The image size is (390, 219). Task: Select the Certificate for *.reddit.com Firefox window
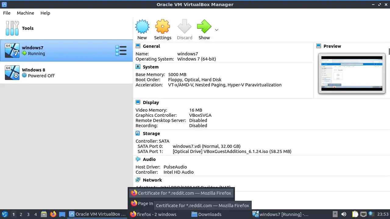click(x=181, y=193)
